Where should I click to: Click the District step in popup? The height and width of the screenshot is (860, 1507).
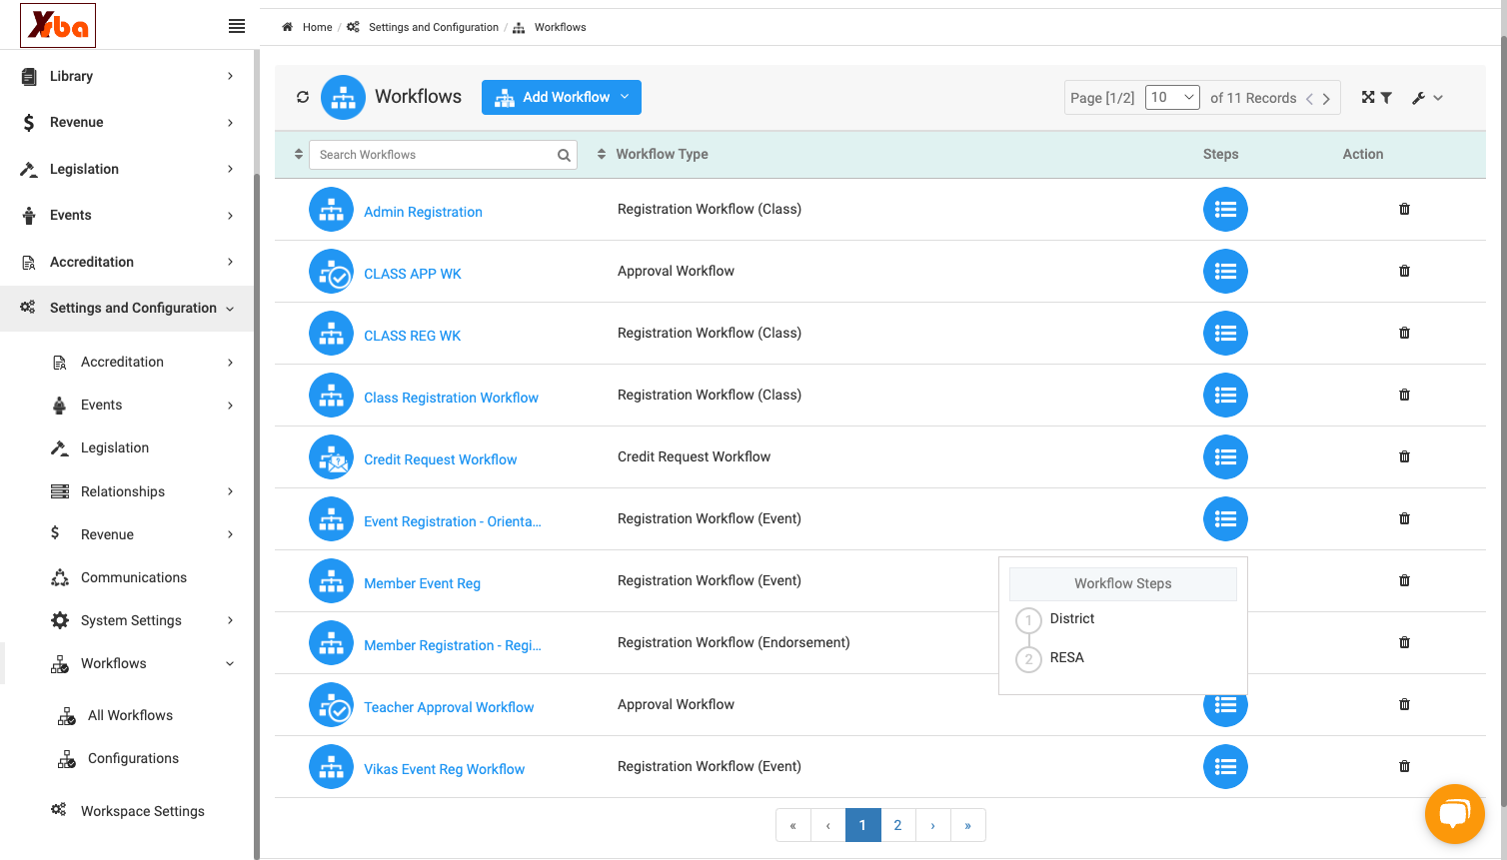click(1072, 618)
